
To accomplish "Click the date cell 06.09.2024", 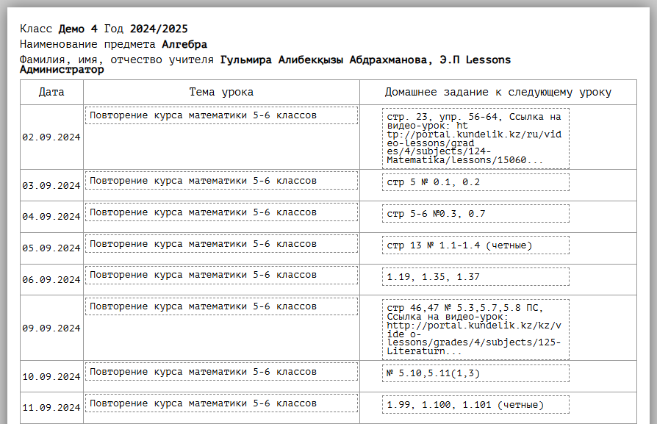I will click(x=51, y=280).
